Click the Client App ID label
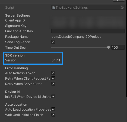 [x=15, y=20]
